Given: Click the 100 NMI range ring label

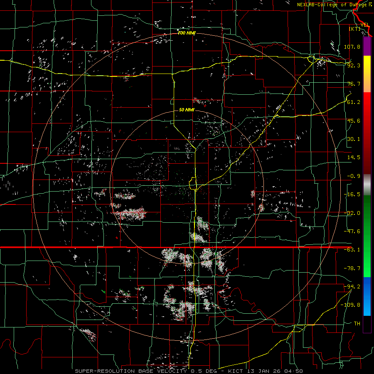Looking at the screenshot, I should point(186,33).
